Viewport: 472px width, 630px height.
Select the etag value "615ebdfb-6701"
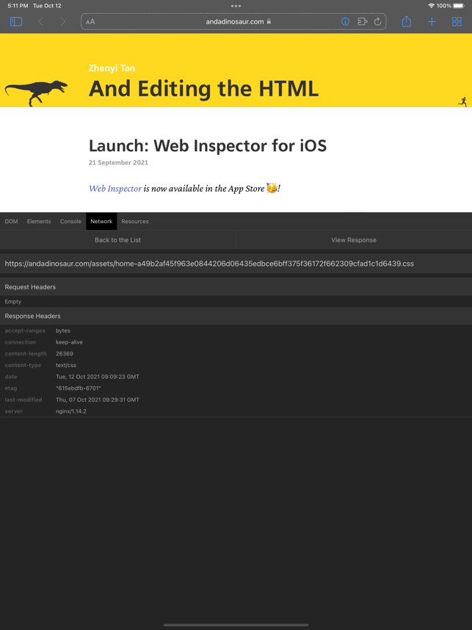point(79,388)
